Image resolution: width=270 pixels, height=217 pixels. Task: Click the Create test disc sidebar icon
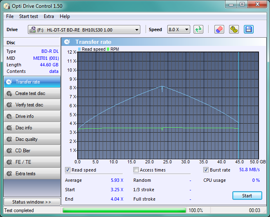pyautogui.click(x=9, y=93)
